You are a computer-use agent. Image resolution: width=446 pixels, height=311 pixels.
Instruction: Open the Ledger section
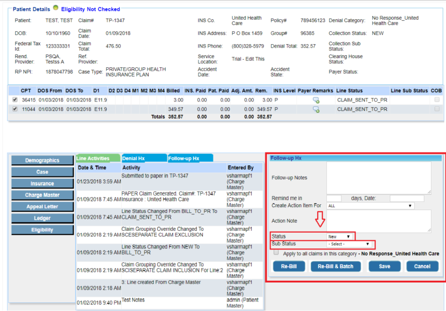(42, 218)
